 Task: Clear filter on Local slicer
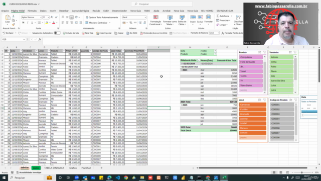(x=264, y=100)
